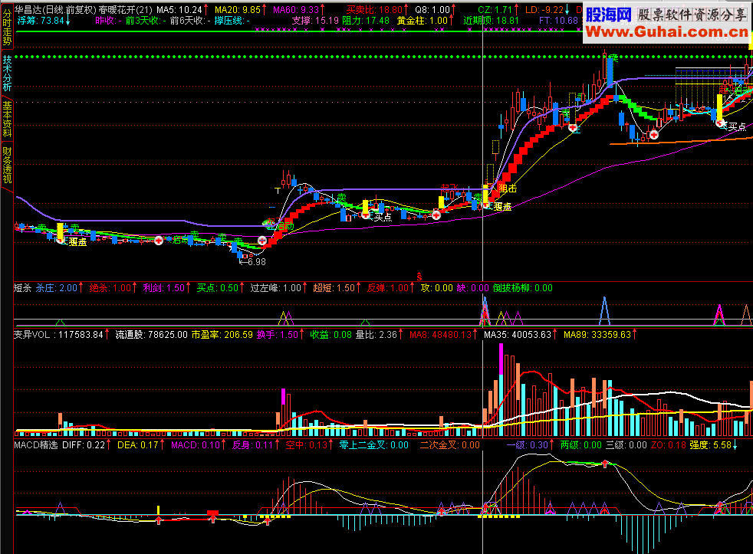This screenshot has width=753, height=554.
Task: Click the 市盈率: 206.59 value
Action: (x=222, y=335)
